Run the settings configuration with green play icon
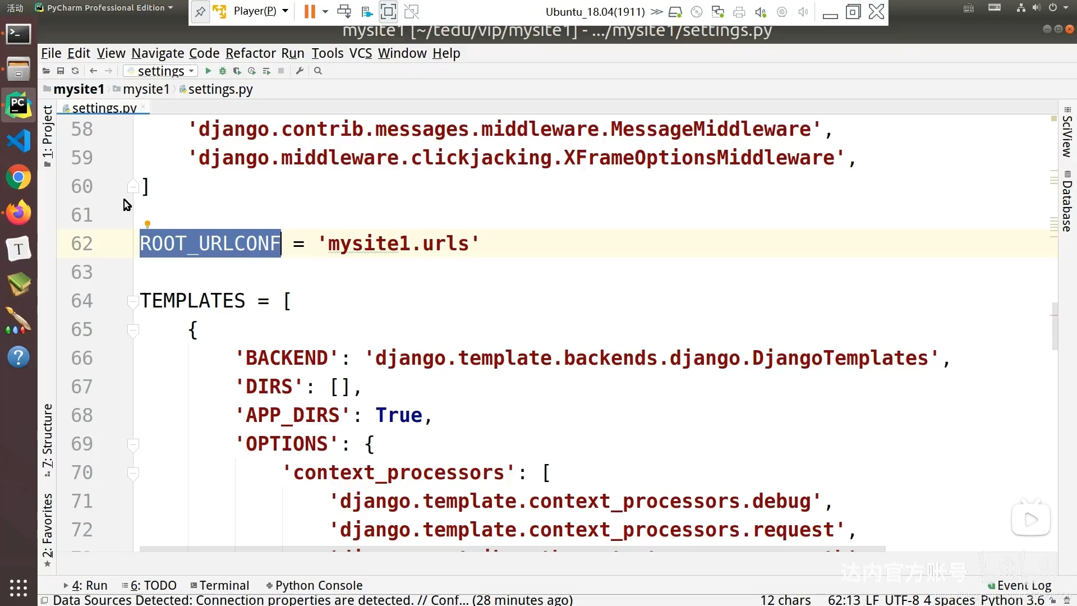 pos(208,71)
